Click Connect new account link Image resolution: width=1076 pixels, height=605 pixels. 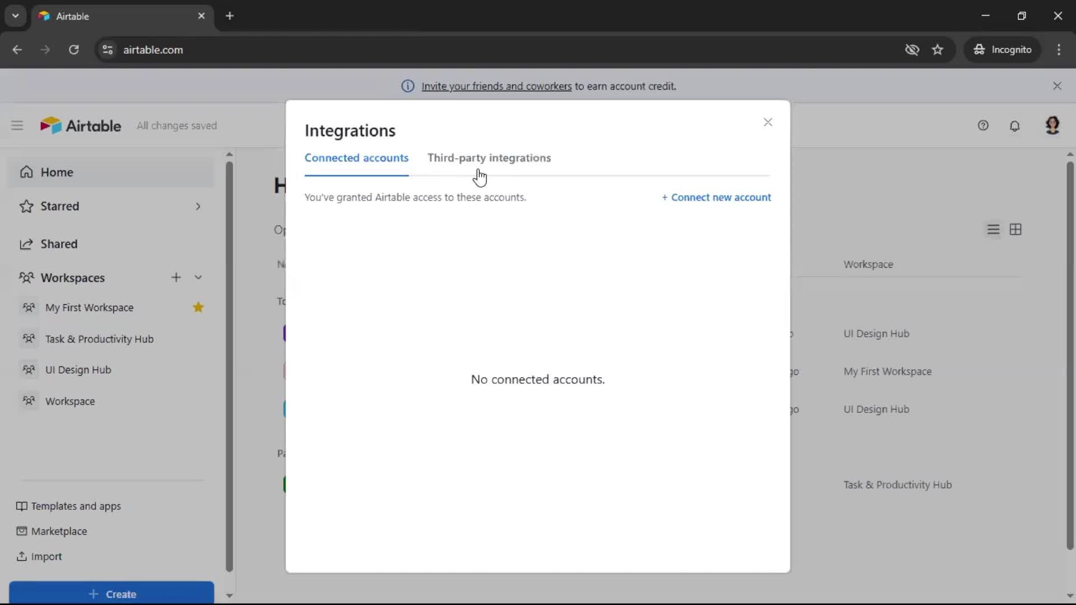point(716,197)
